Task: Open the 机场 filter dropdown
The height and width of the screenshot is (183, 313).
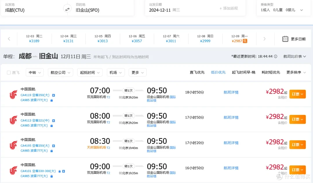Action: click(x=116, y=72)
